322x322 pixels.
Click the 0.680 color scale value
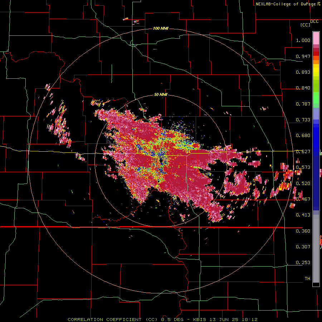(303, 136)
